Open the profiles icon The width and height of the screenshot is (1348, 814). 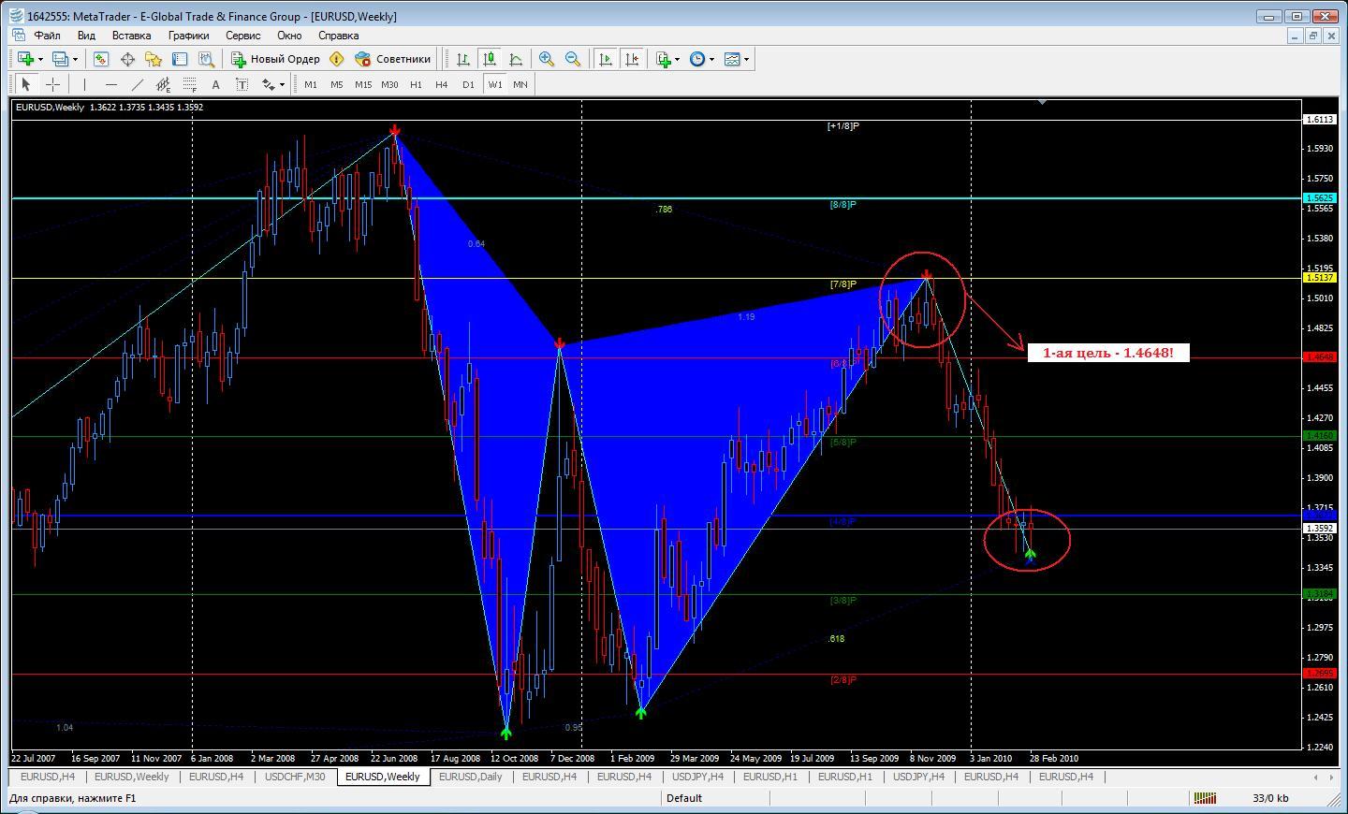[x=60, y=59]
